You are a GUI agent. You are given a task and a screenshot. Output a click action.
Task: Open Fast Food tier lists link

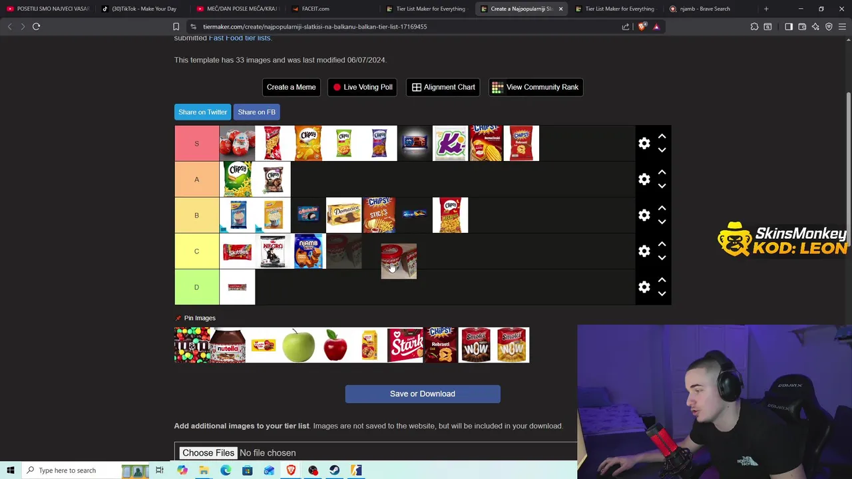pos(240,38)
